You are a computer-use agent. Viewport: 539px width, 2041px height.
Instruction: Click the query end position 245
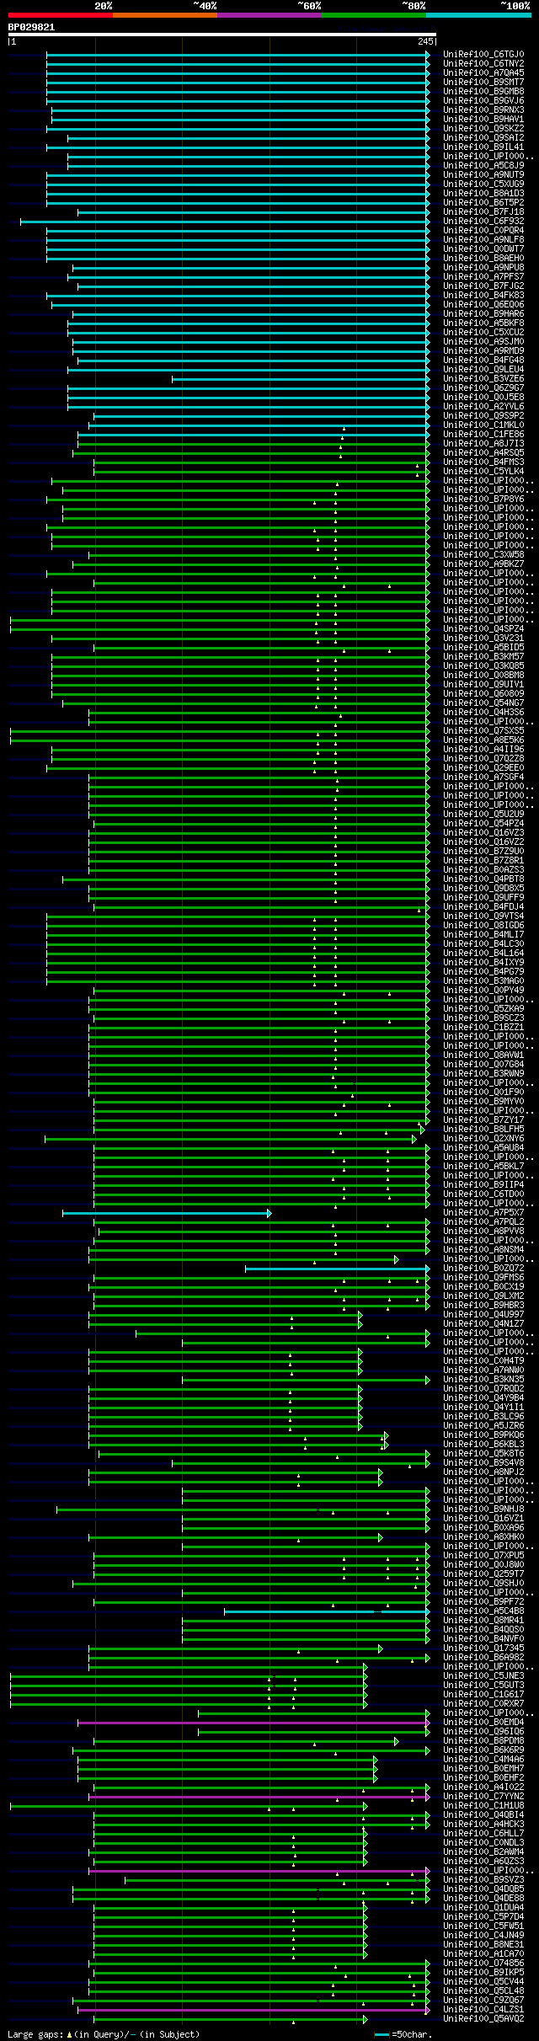[x=425, y=41]
